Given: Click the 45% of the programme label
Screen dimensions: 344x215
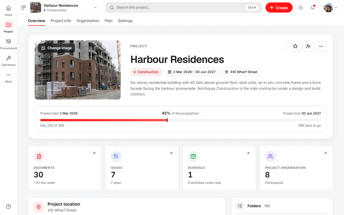Looking at the screenshot, I should 180,114.
